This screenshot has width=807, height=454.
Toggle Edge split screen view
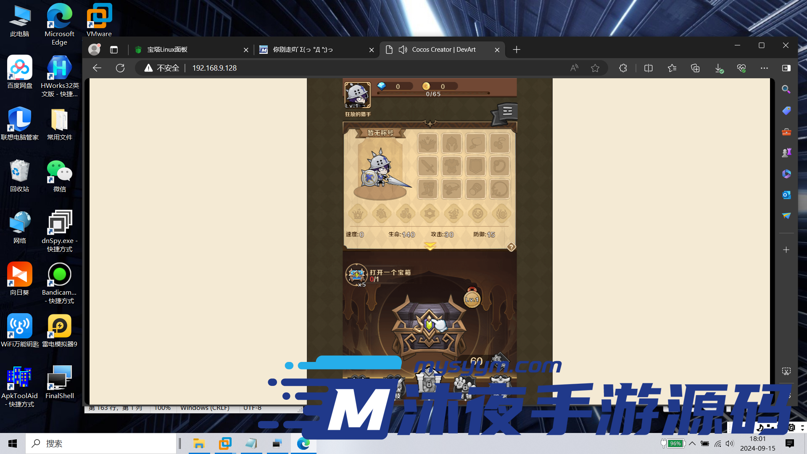click(648, 68)
